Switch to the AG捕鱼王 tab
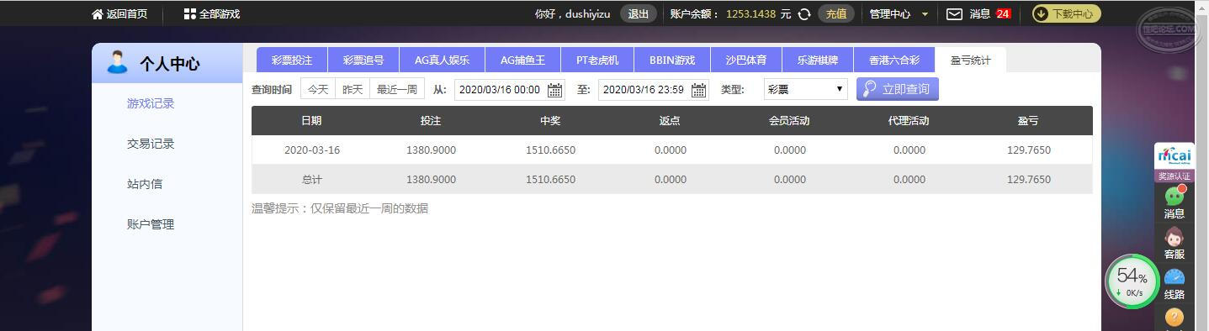Viewport: 1209px width, 331px height. click(522, 60)
